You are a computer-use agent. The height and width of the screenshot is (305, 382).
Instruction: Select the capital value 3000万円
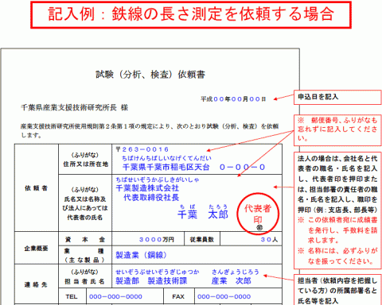click(x=157, y=240)
